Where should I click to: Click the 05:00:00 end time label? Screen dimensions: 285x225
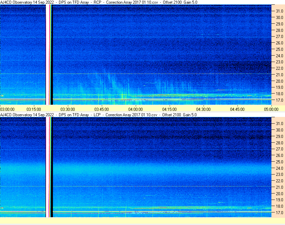click(271, 109)
